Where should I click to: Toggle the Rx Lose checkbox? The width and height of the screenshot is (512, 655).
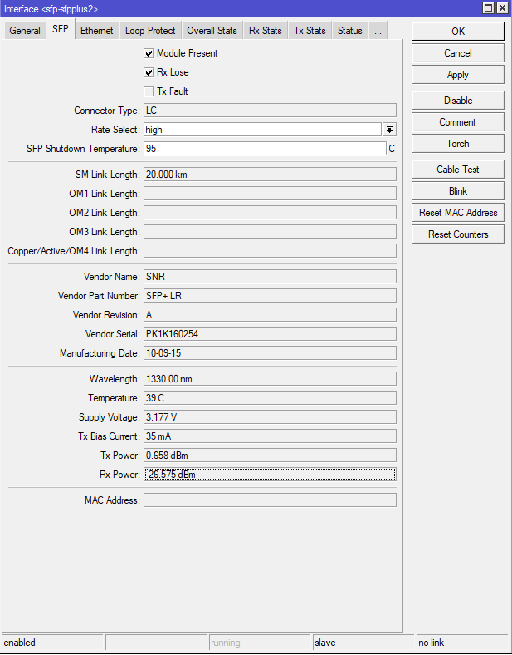(149, 72)
